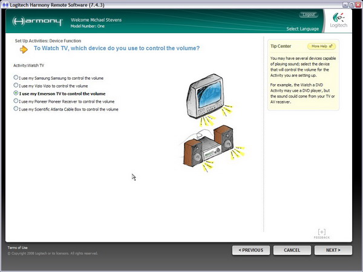Click the NEXT button
The width and height of the screenshot is (363, 272).
tap(333, 250)
